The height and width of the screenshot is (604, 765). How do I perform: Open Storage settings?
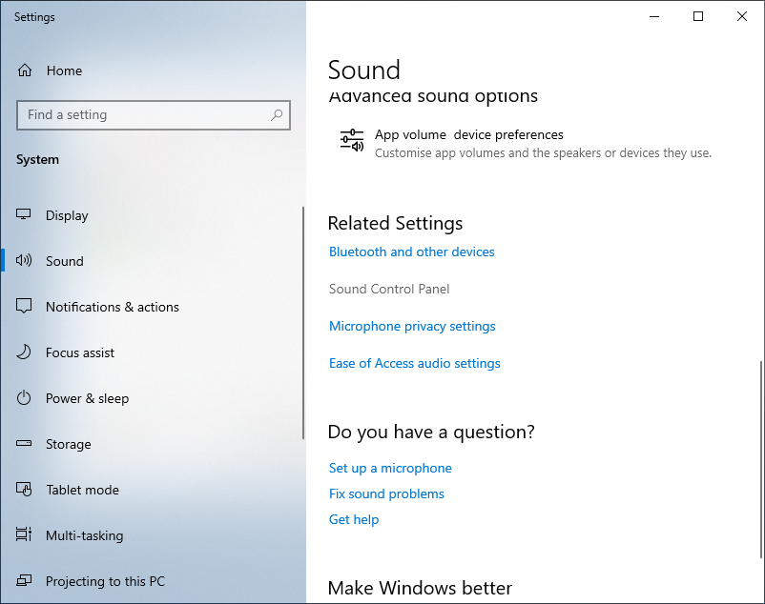tap(152, 444)
